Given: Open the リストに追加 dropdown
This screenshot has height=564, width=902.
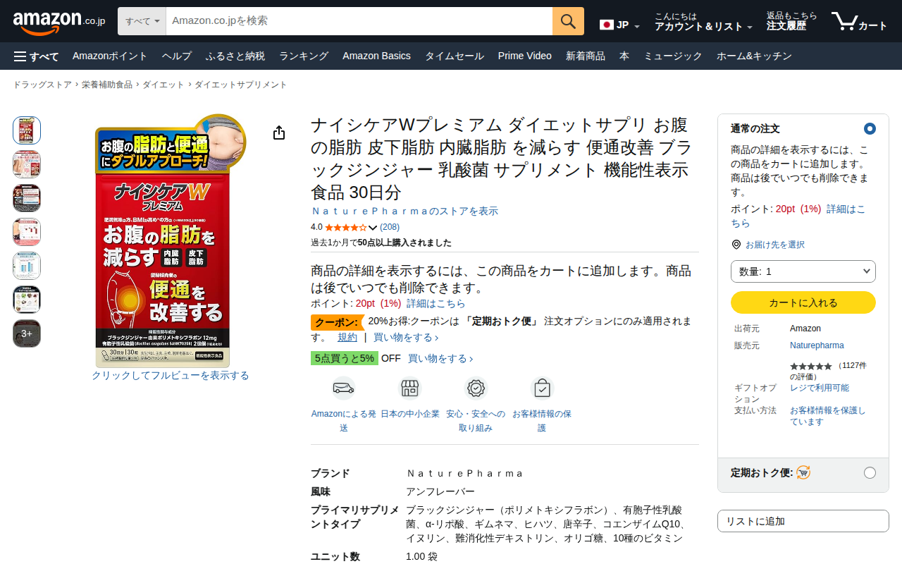Looking at the screenshot, I should 803,521.
